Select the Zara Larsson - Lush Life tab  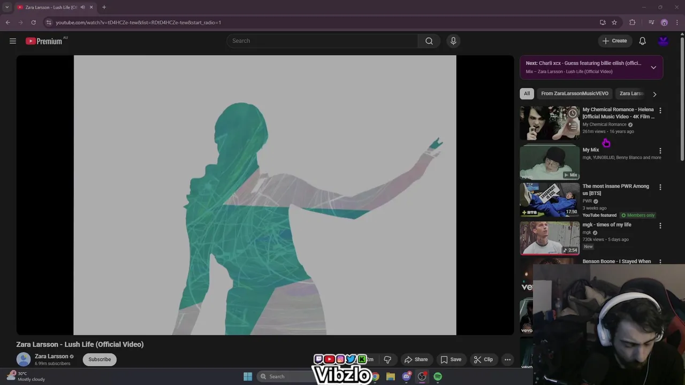(51, 7)
